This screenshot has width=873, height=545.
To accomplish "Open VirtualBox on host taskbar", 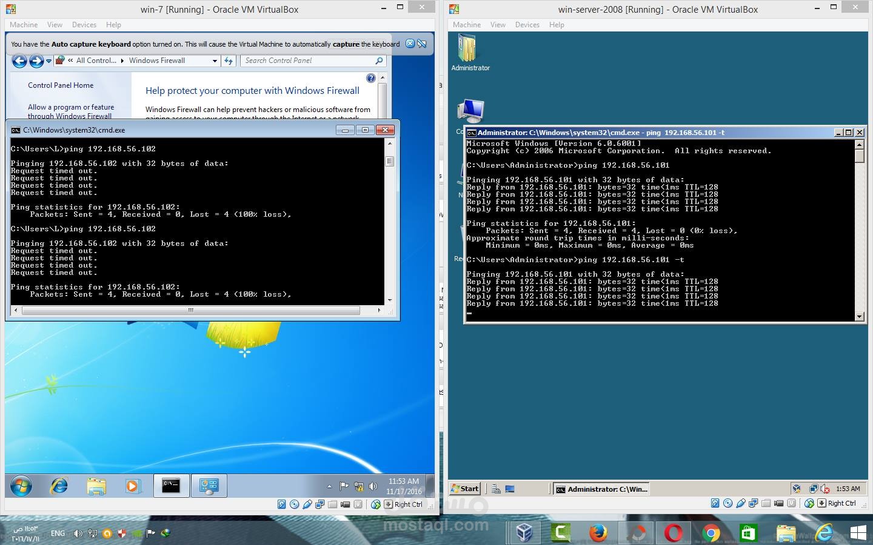I will 524,533.
